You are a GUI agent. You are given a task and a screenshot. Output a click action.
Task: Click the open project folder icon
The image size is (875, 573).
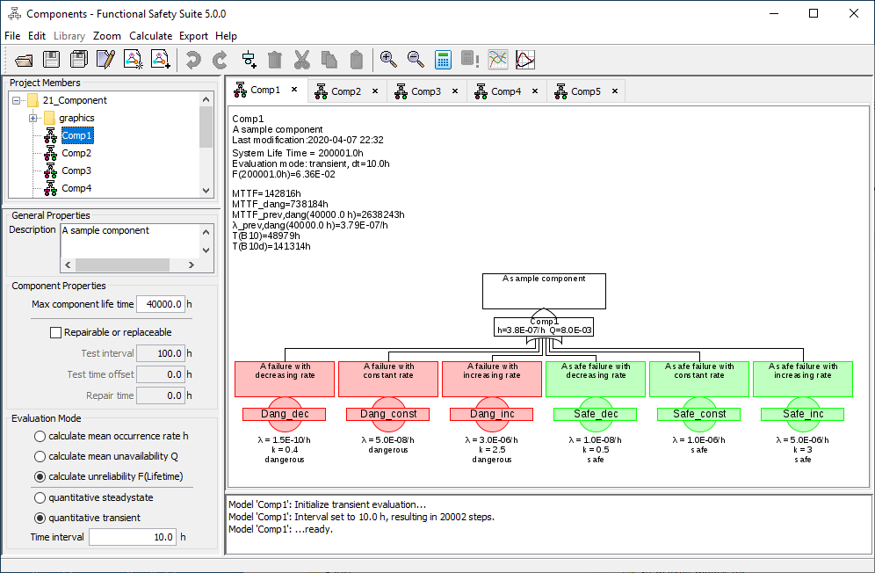(x=25, y=60)
